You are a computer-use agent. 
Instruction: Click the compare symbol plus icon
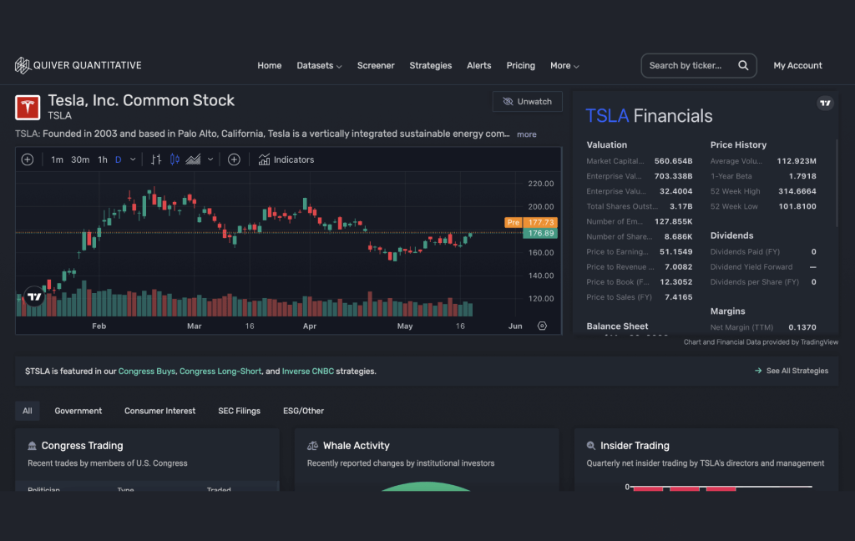[234, 159]
